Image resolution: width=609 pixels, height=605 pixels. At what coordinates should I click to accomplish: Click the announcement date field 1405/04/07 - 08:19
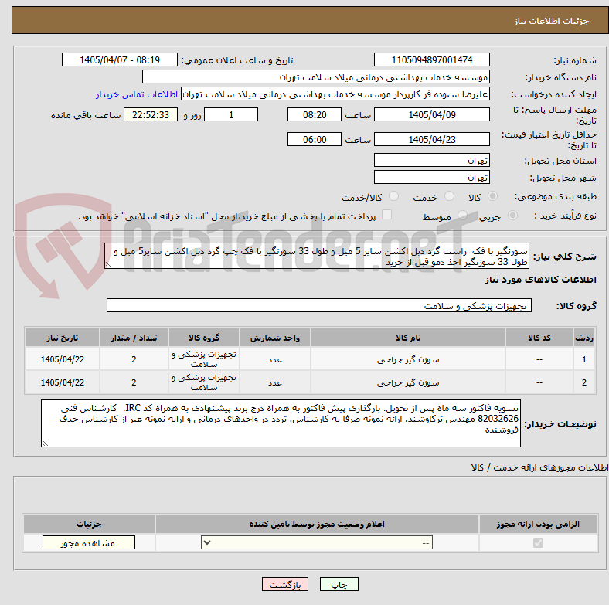(x=120, y=60)
